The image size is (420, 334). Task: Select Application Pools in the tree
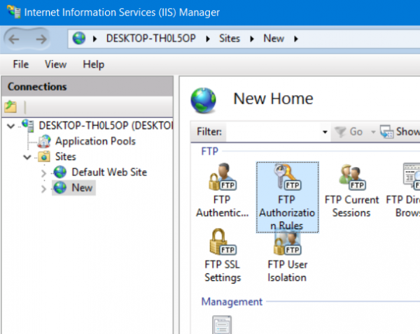tap(95, 141)
